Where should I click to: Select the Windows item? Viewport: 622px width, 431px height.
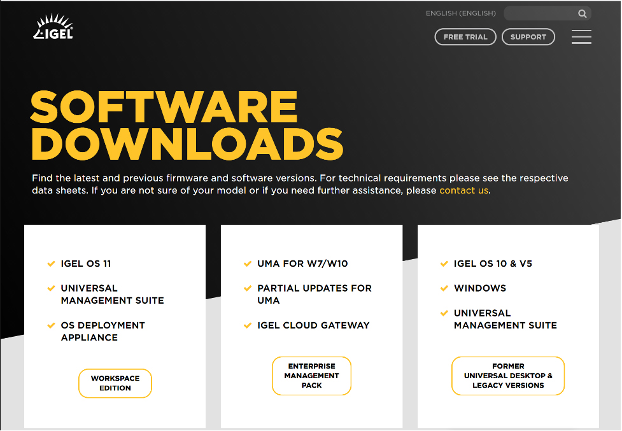tap(480, 288)
